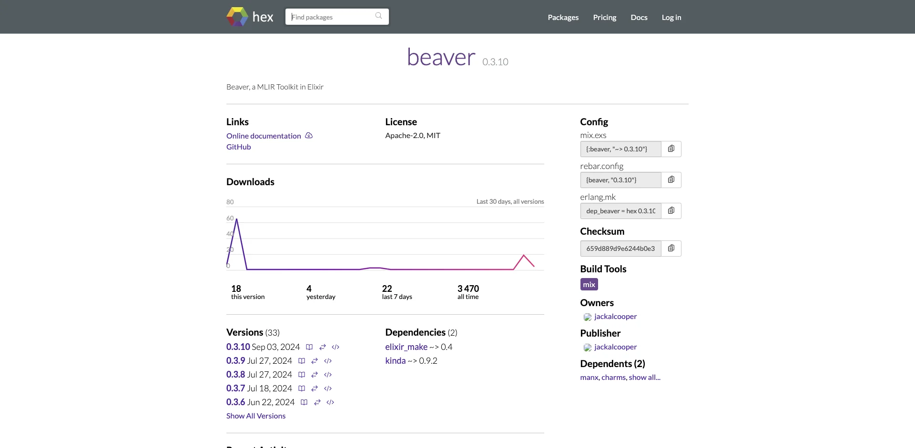Click the download docs icon beside Online documentation

(309, 136)
